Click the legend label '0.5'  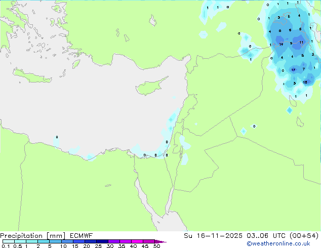[18, 246]
